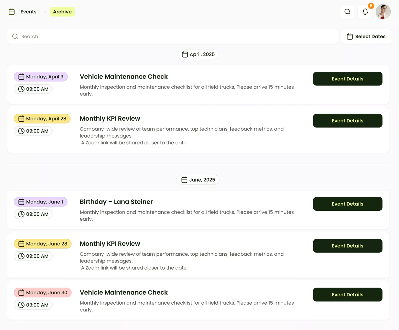This screenshot has height=330, width=399.
Task: Switch to the Archive tab
Action: coord(62,12)
